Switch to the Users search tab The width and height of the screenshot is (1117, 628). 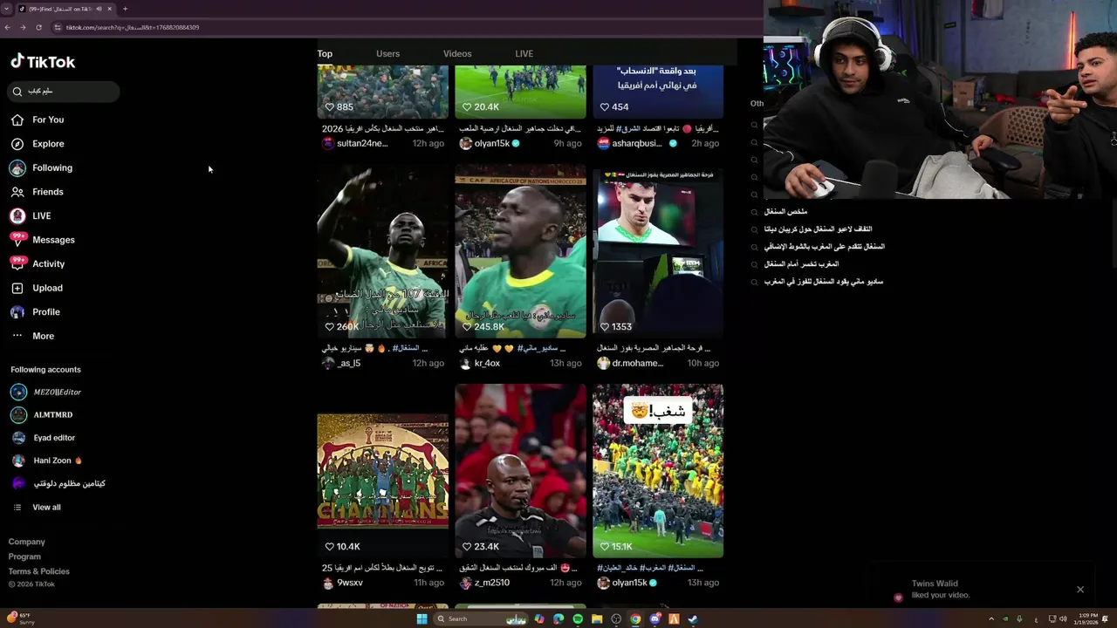[387, 54]
